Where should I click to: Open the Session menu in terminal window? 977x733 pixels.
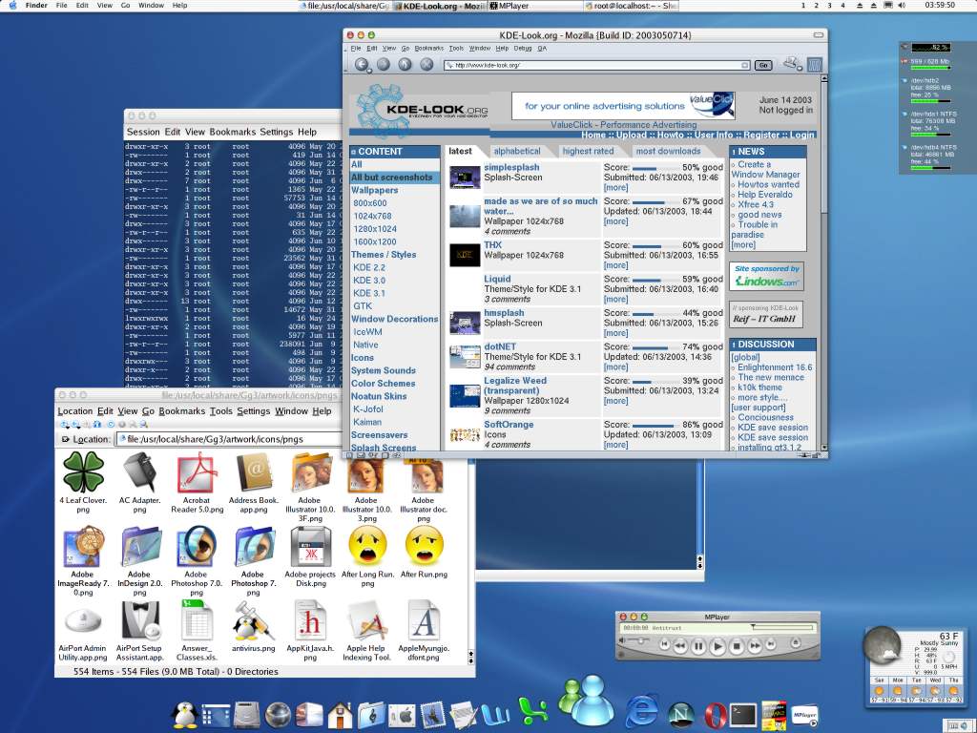coord(143,132)
